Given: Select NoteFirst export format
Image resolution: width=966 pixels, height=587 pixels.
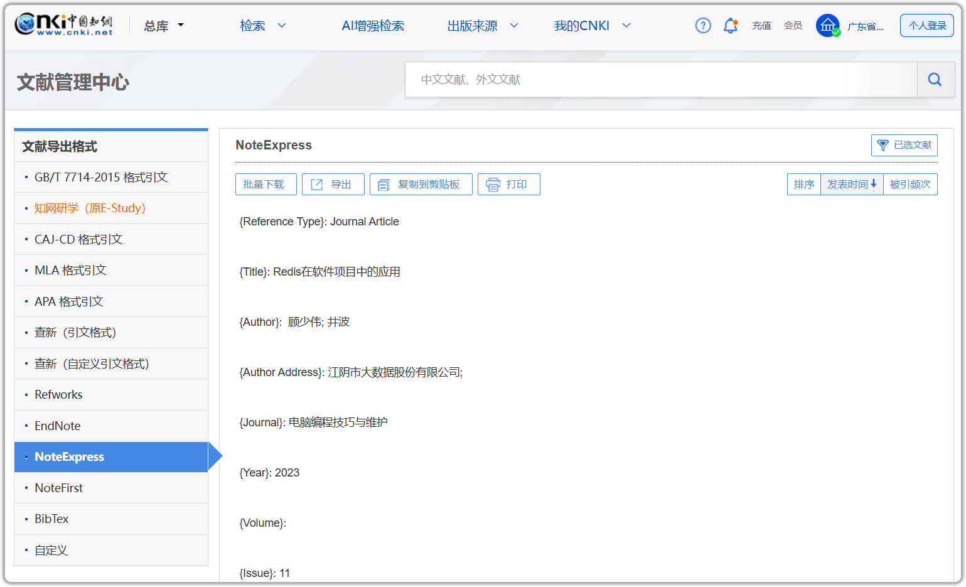Looking at the screenshot, I should [59, 488].
